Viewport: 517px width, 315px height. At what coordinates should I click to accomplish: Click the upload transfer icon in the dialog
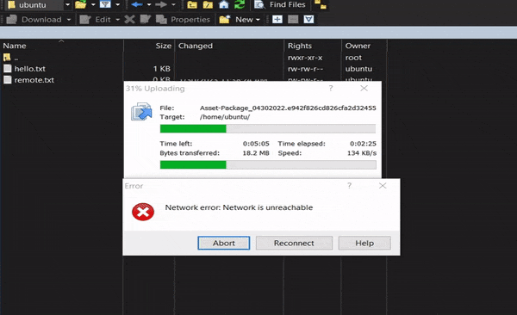(x=141, y=111)
